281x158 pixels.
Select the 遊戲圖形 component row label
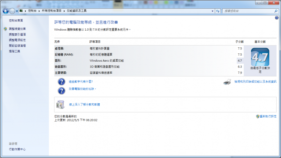click(61, 67)
